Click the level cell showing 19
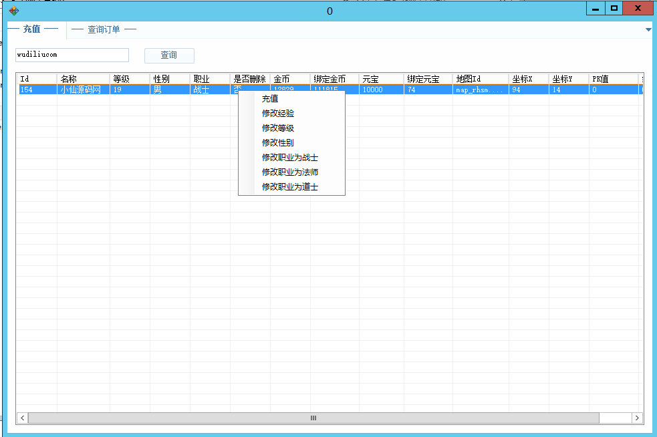657x437 pixels. point(130,90)
